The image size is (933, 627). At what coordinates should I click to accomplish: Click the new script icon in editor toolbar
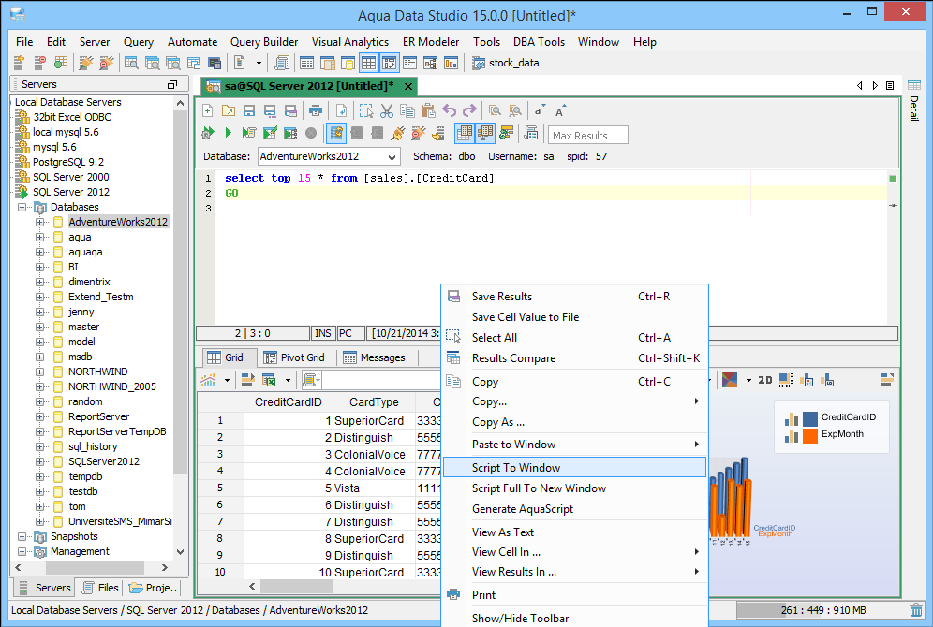click(x=208, y=110)
